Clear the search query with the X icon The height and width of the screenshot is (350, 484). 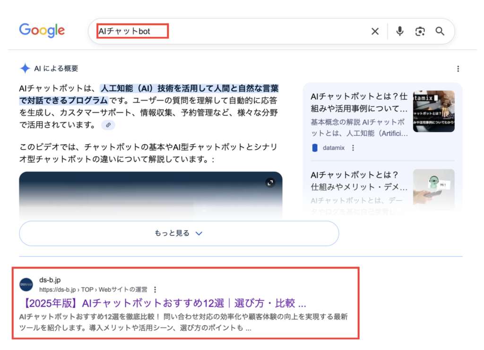375,31
